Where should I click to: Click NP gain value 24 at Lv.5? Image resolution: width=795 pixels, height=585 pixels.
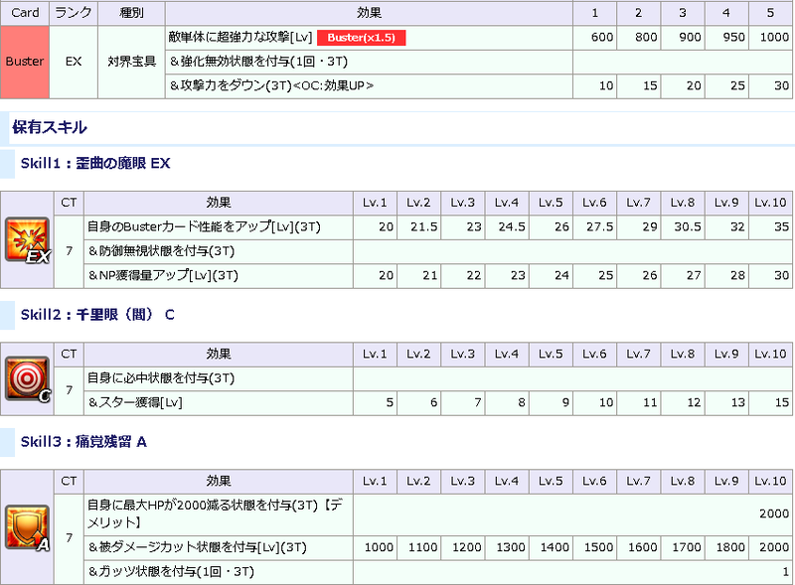561,276
